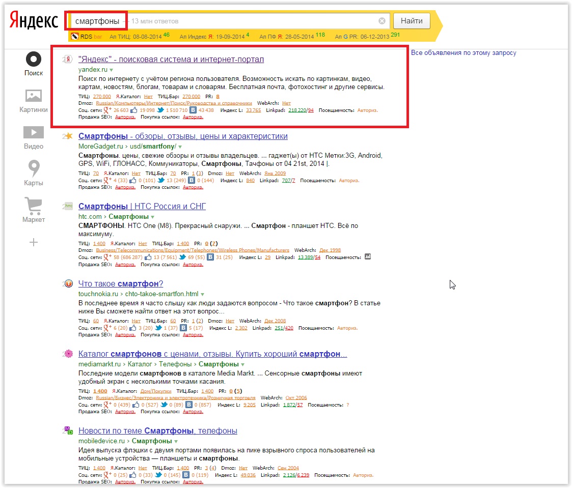Open WebArch Янв 2009 link for MoreGadget
572x488 pixels.
(x=275, y=174)
